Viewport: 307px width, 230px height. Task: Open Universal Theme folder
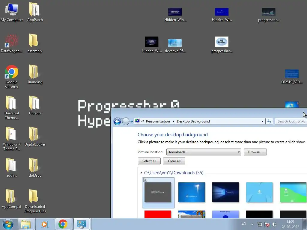12,108
